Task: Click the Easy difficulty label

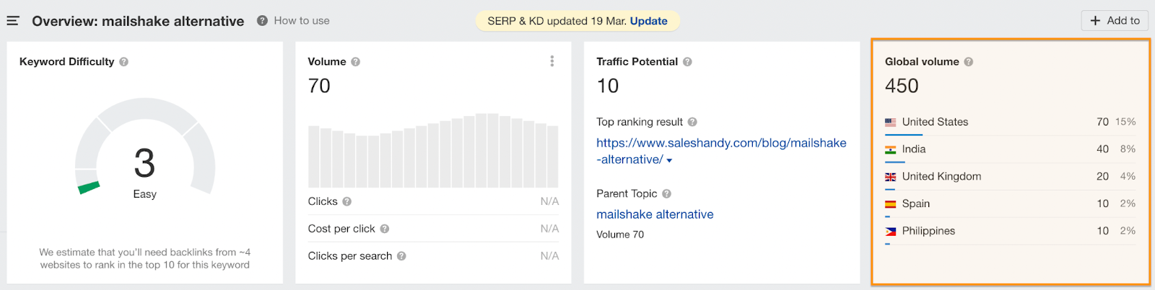Action: point(144,194)
